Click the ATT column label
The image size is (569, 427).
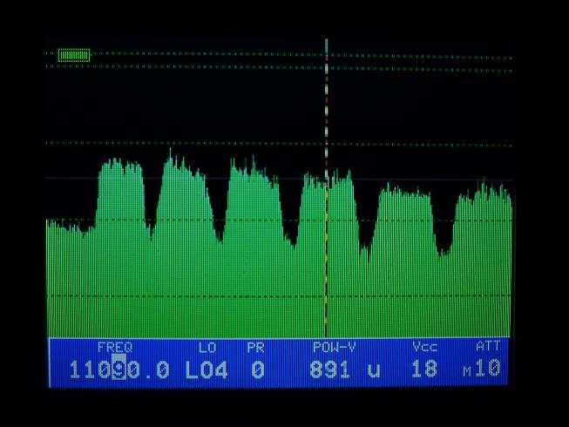coord(488,346)
